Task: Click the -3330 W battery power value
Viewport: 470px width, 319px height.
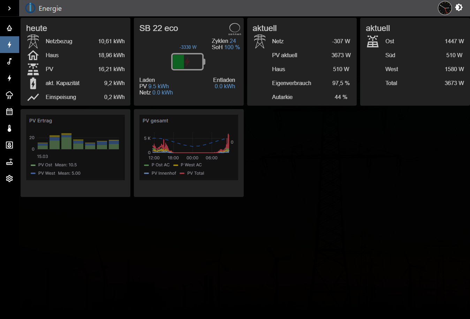Action: pyautogui.click(x=188, y=47)
